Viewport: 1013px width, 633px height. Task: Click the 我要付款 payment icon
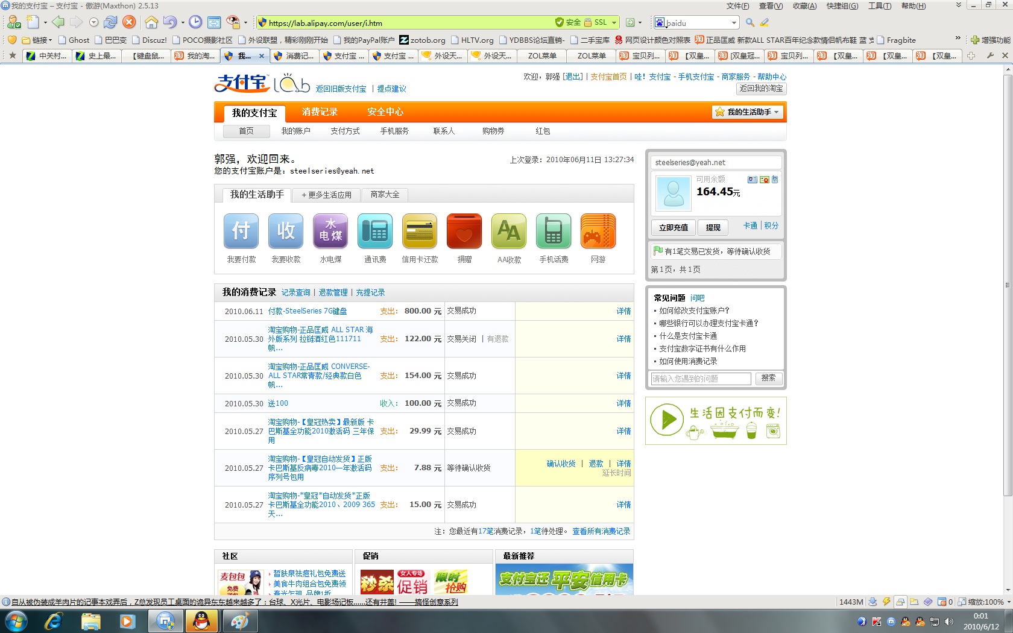click(241, 231)
